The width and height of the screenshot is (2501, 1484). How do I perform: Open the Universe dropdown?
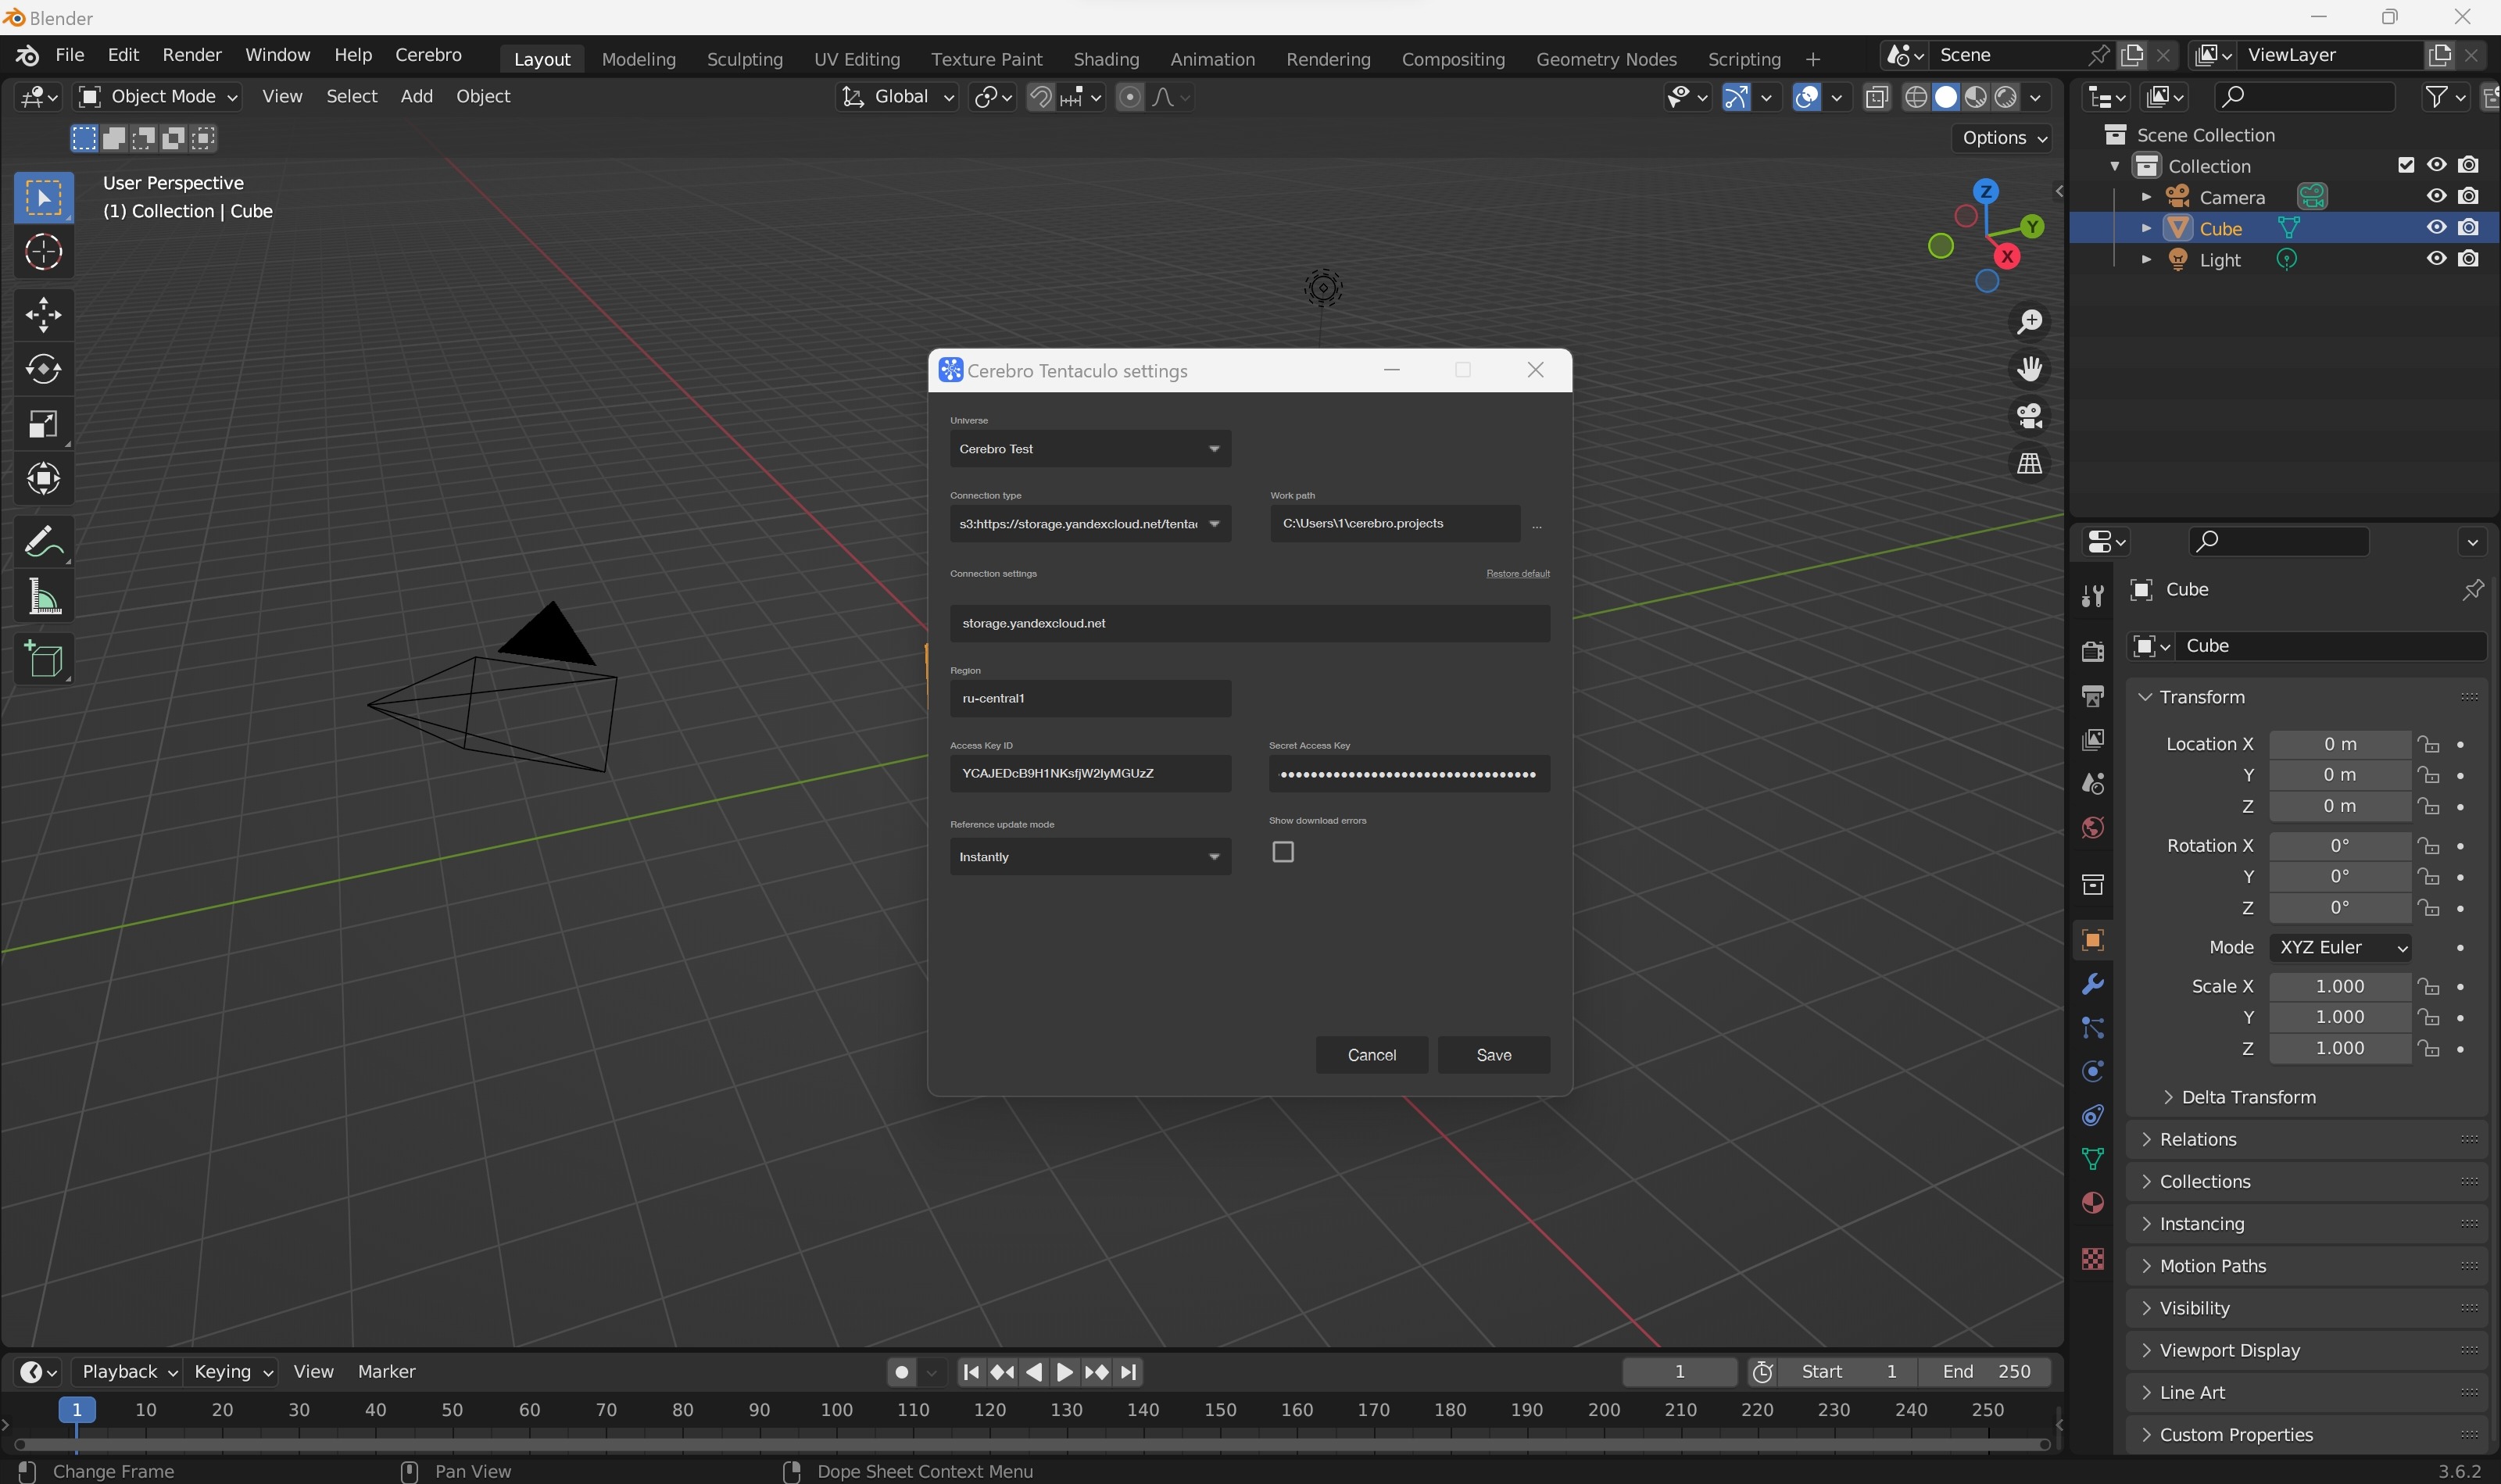1090,449
